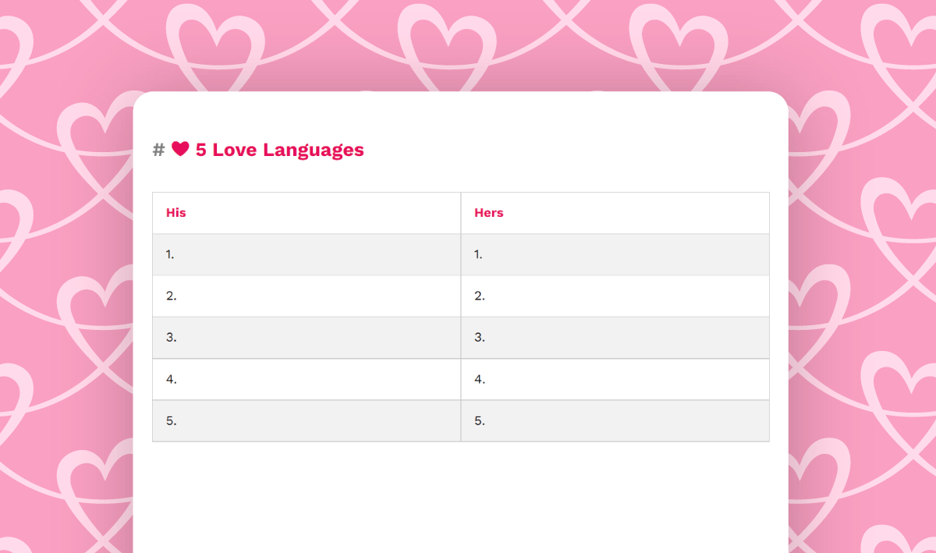Click the "4." cell under Hers

[615, 379]
